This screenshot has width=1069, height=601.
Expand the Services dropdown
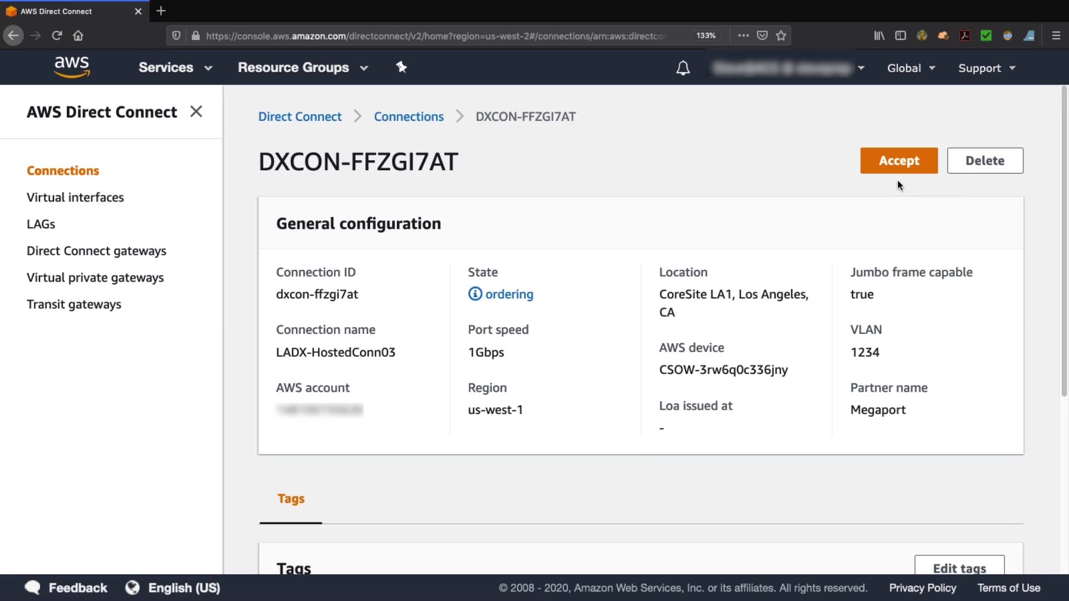point(175,67)
